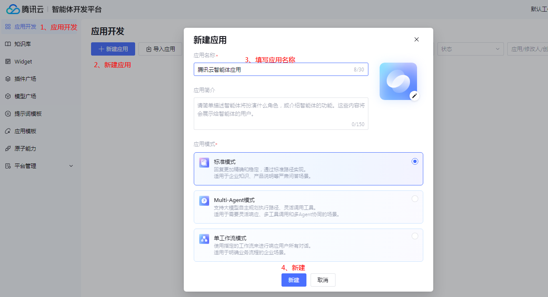This screenshot has width=548, height=297.
Task: Click the pencil edit icon on app avatar
Action: tap(414, 96)
